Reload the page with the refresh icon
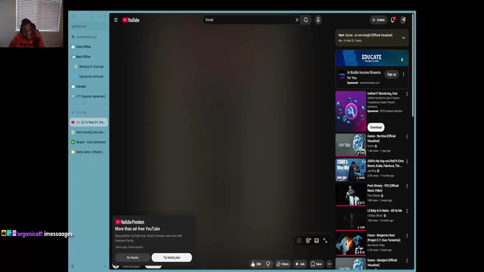The height and width of the screenshot is (272, 484). click(105, 16)
